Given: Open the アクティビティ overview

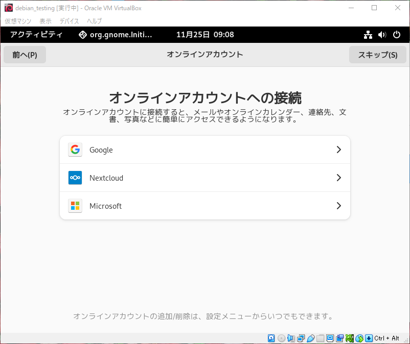Looking at the screenshot, I should pos(36,35).
